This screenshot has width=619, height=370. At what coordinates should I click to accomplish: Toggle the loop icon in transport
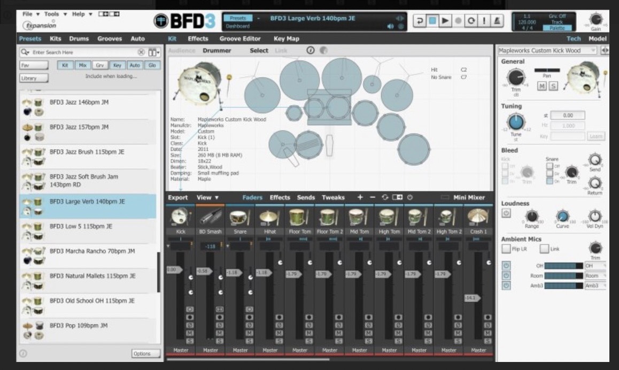pyautogui.click(x=471, y=20)
